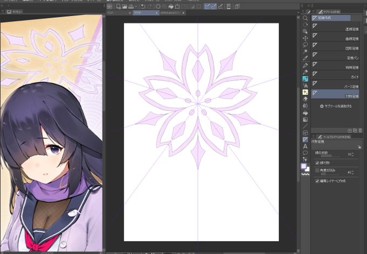Open the sub tool panel menu
The width and height of the screenshot is (367, 254).
coord(314,11)
